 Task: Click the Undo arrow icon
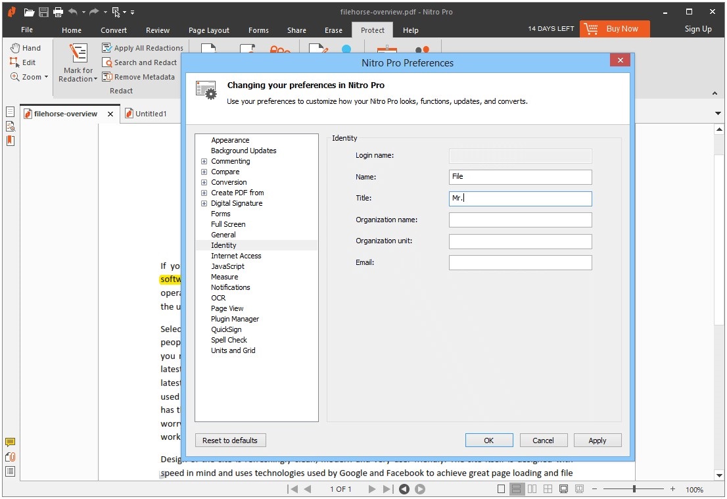click(x=73, y=12)
